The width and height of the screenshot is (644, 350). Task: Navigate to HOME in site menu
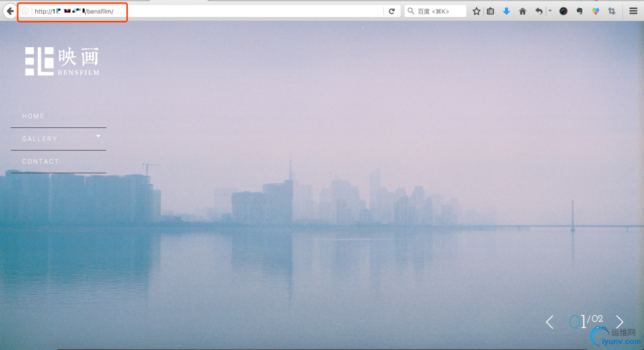(x=33, y=116)
